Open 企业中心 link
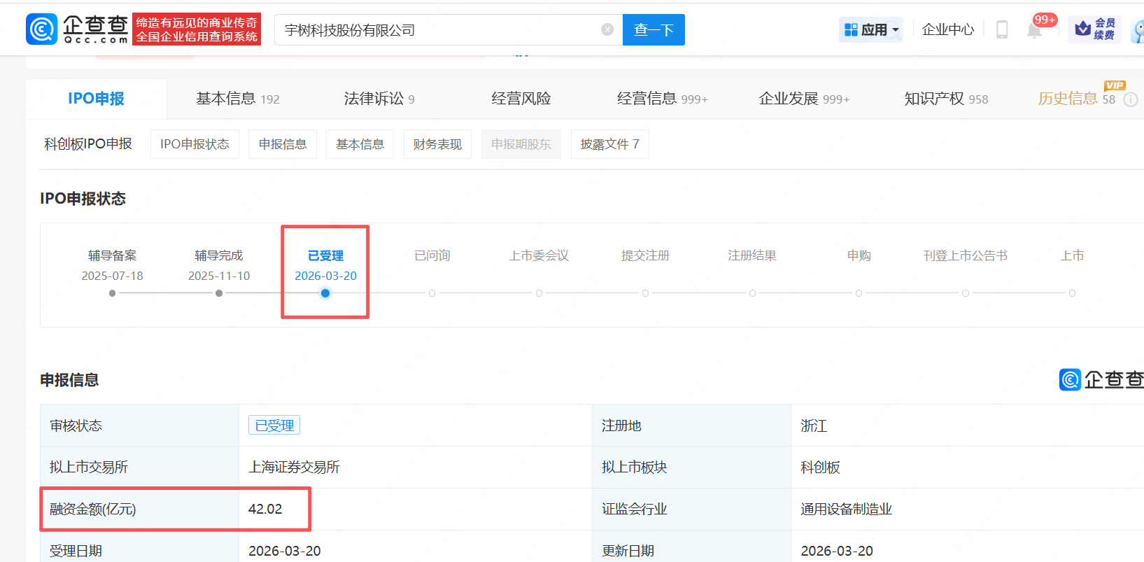 tap(948, 29)
